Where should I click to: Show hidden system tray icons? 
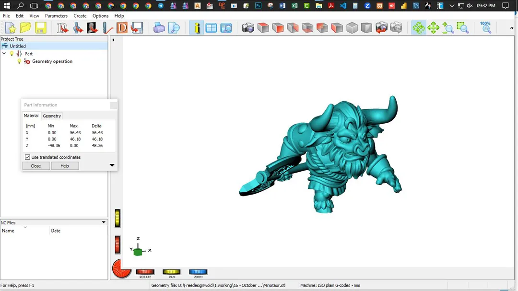[x=452, y=6]
